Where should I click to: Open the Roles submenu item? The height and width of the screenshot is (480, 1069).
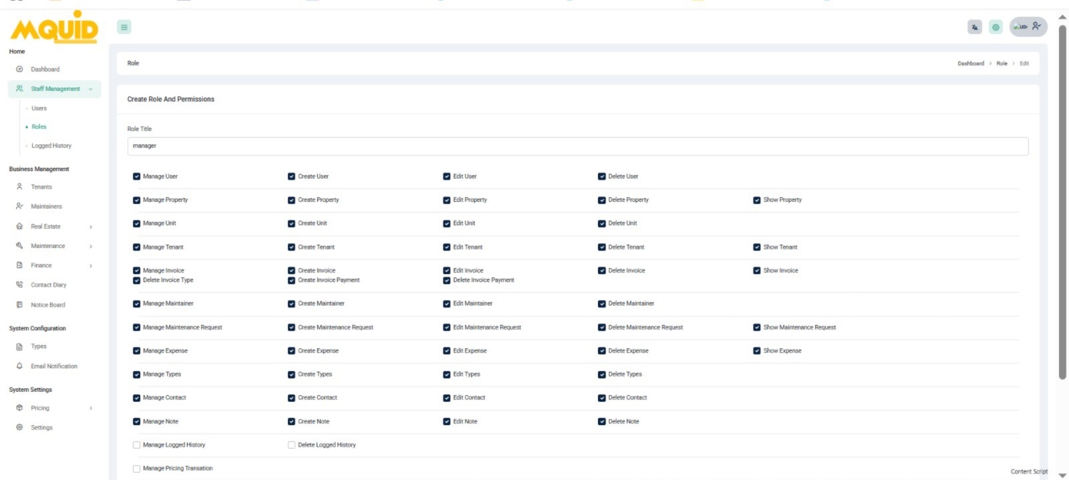[x=39, y=126]
